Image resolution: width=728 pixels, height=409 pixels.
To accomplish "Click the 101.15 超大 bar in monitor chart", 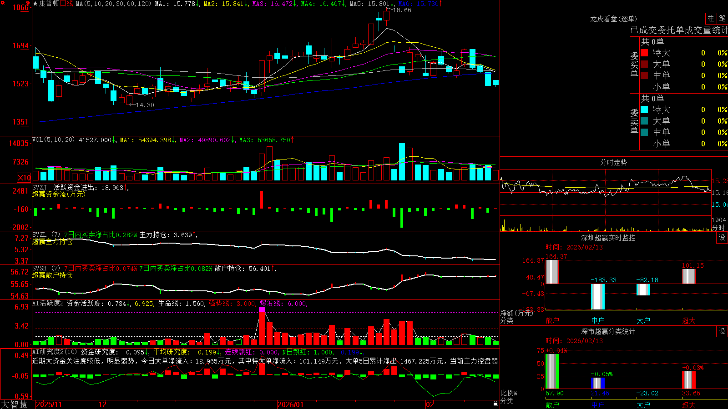I will pyautogui.click(x=689, y=276).
